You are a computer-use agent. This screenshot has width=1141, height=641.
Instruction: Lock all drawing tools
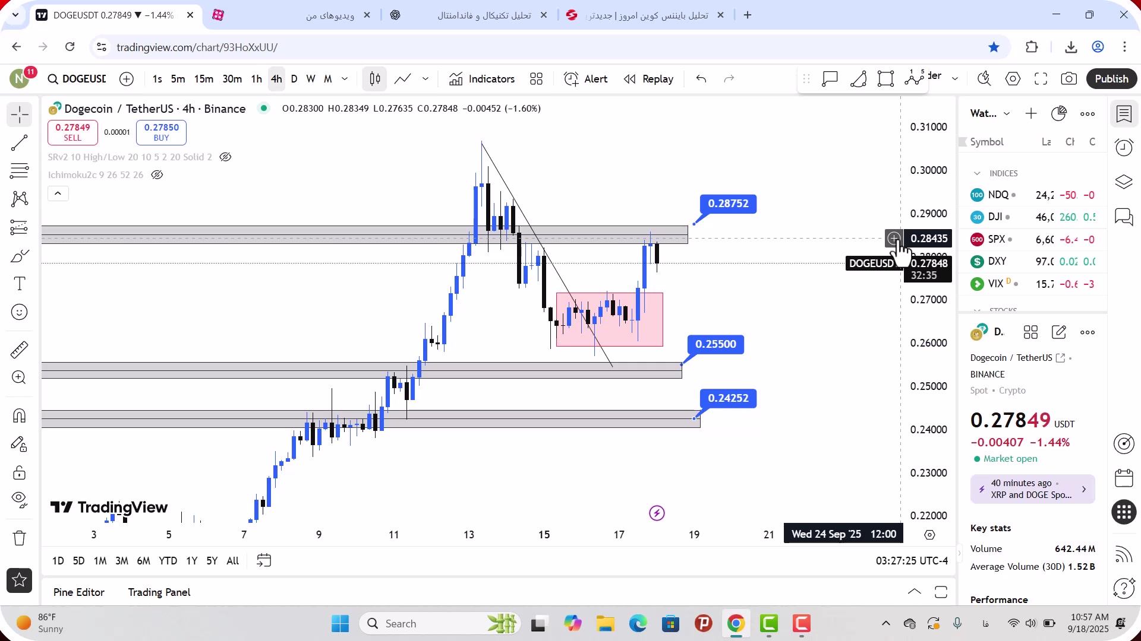(x=20, y=472)
